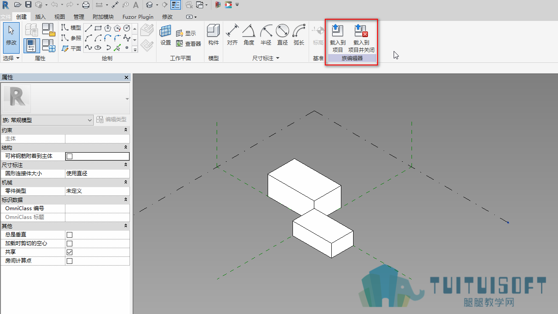Select the 直径 diameter dimension tool

tap(282, 35)
